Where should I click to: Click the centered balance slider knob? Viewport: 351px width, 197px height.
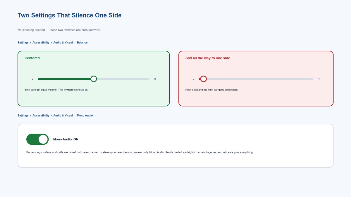[94, 79]
